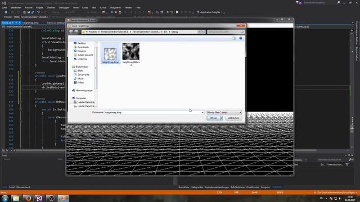Click the Save All toolbar icon
This screenshot has height=202, width=360.
click(33, 12)
